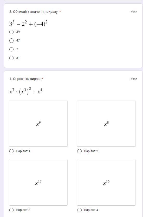Select Варіант 1 radio button

[11, 151]
